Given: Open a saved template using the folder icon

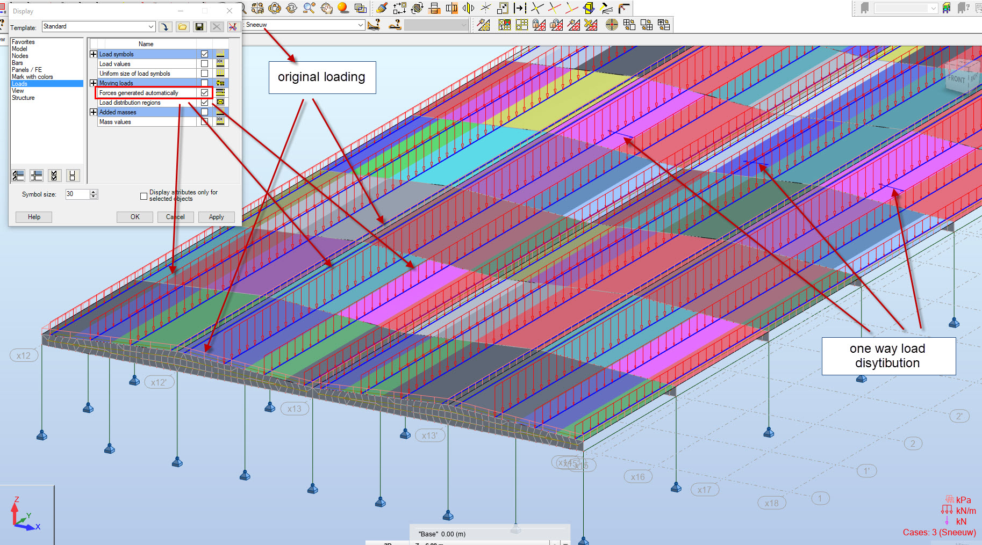Looking at the screenshot, I should click(x=182, y=26).
